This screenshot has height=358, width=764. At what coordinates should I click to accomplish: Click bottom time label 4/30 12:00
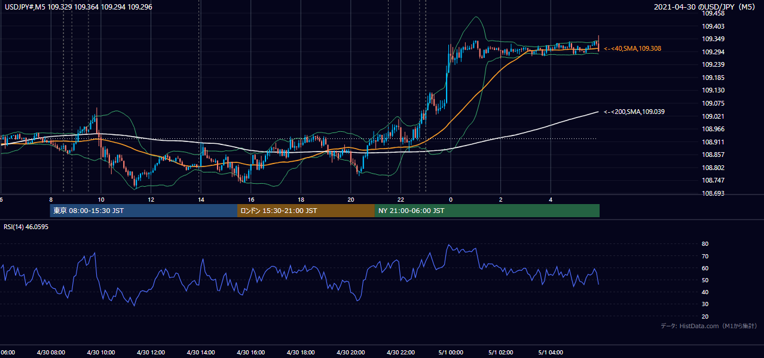(151, 353)
